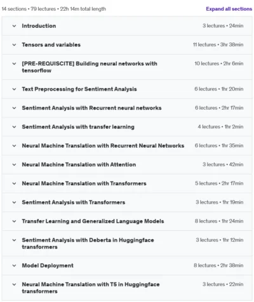Click the 3 lectures 24min Introduction label
The image size is (254, 302).
coord(223,26)
